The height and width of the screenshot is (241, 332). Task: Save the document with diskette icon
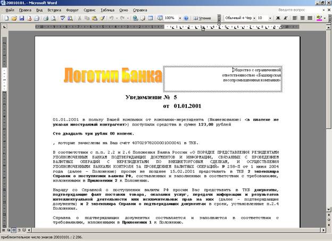(21, 18)
